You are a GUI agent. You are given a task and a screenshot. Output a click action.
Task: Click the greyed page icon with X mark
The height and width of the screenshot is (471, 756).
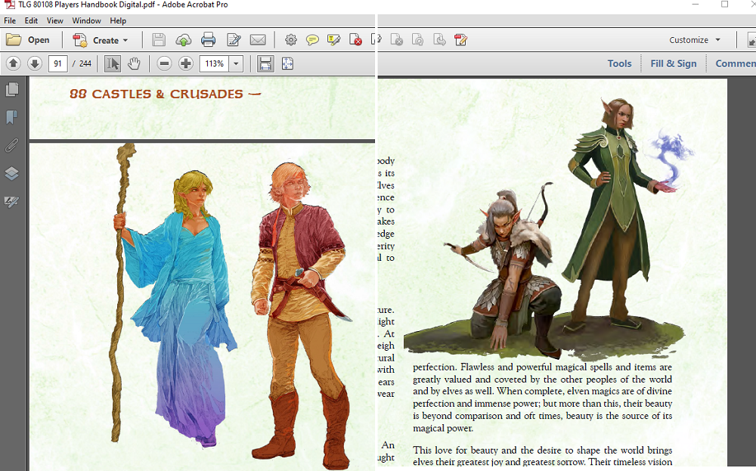pos(396,40)
